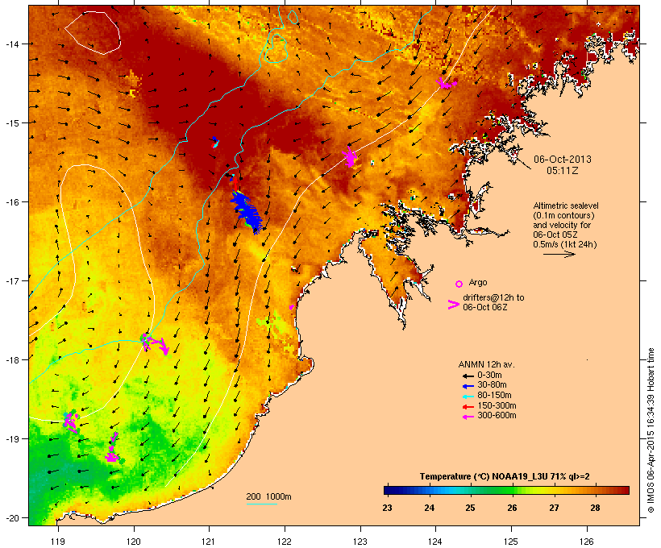This screenshot has height=548, width=661.
Task: Click the 'Temperature (°C) NOAA19_L3U' colour bar title
Action: 505,477
